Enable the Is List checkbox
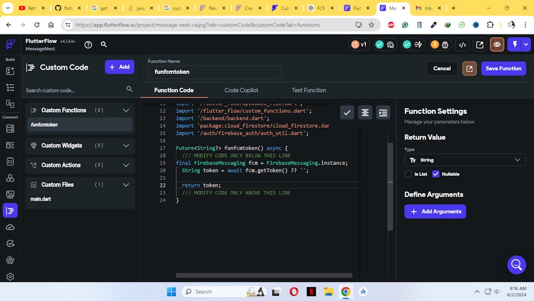 [x=409, y=174]
